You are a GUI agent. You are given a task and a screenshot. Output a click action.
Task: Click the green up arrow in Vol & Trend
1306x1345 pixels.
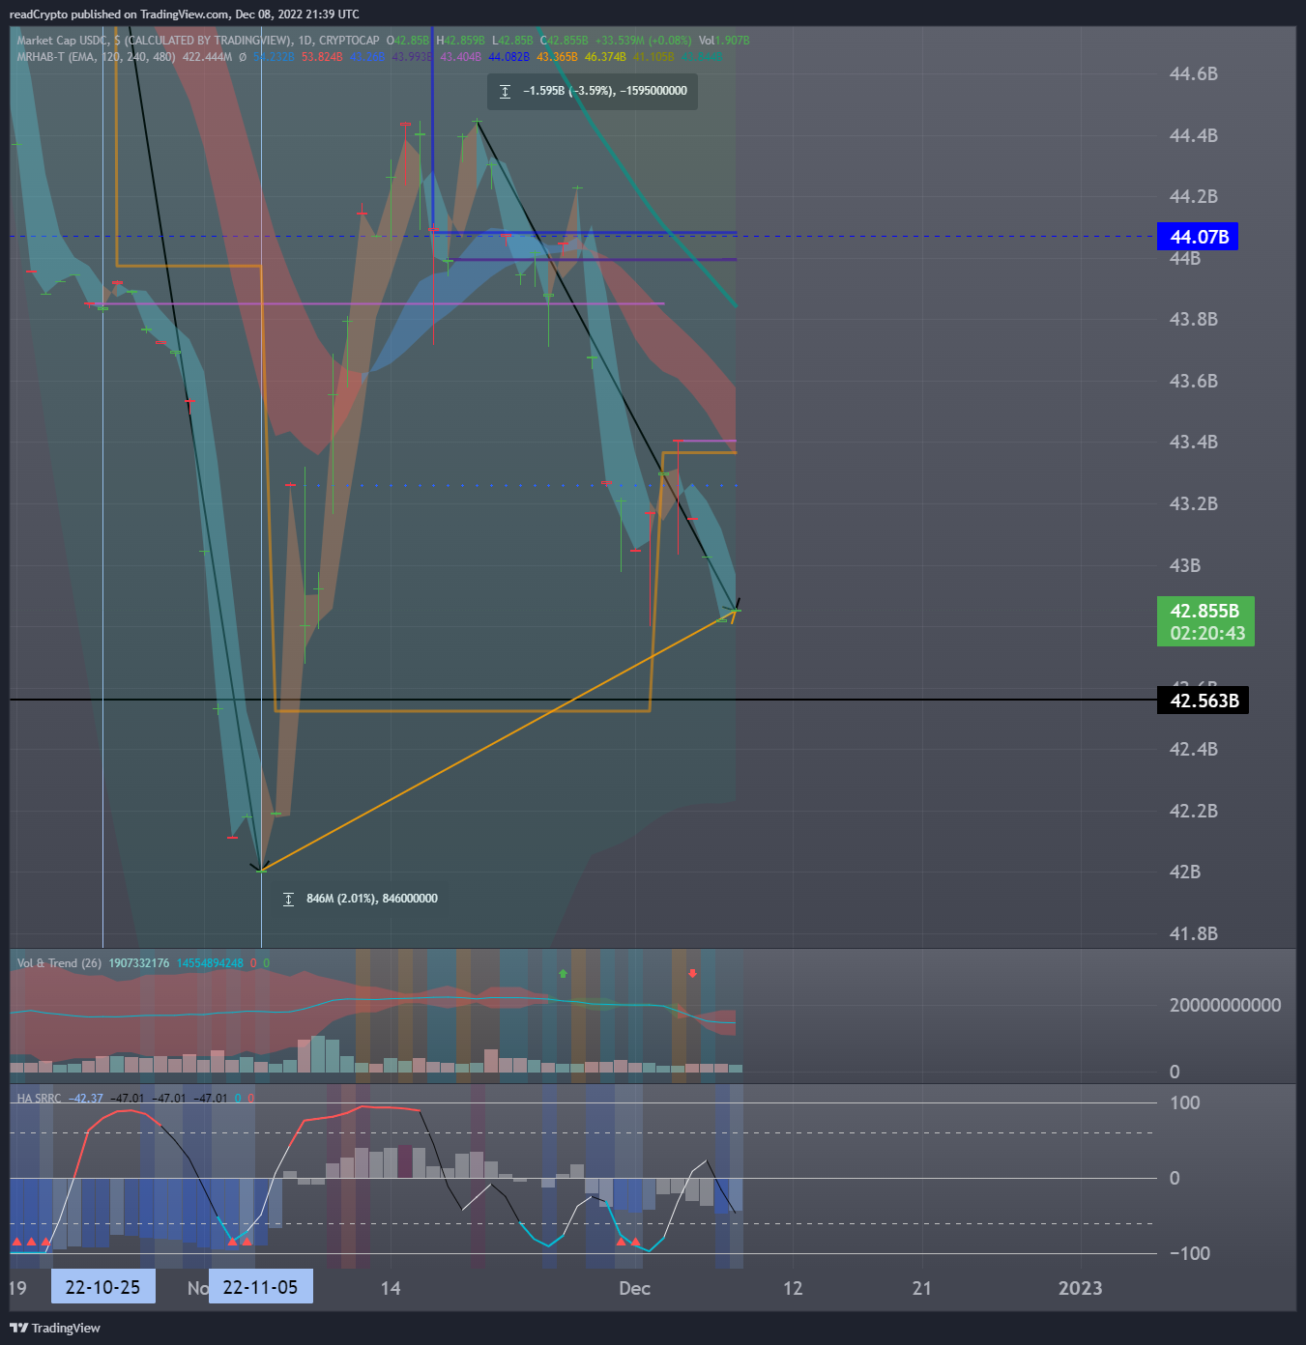tap(563, 973)
